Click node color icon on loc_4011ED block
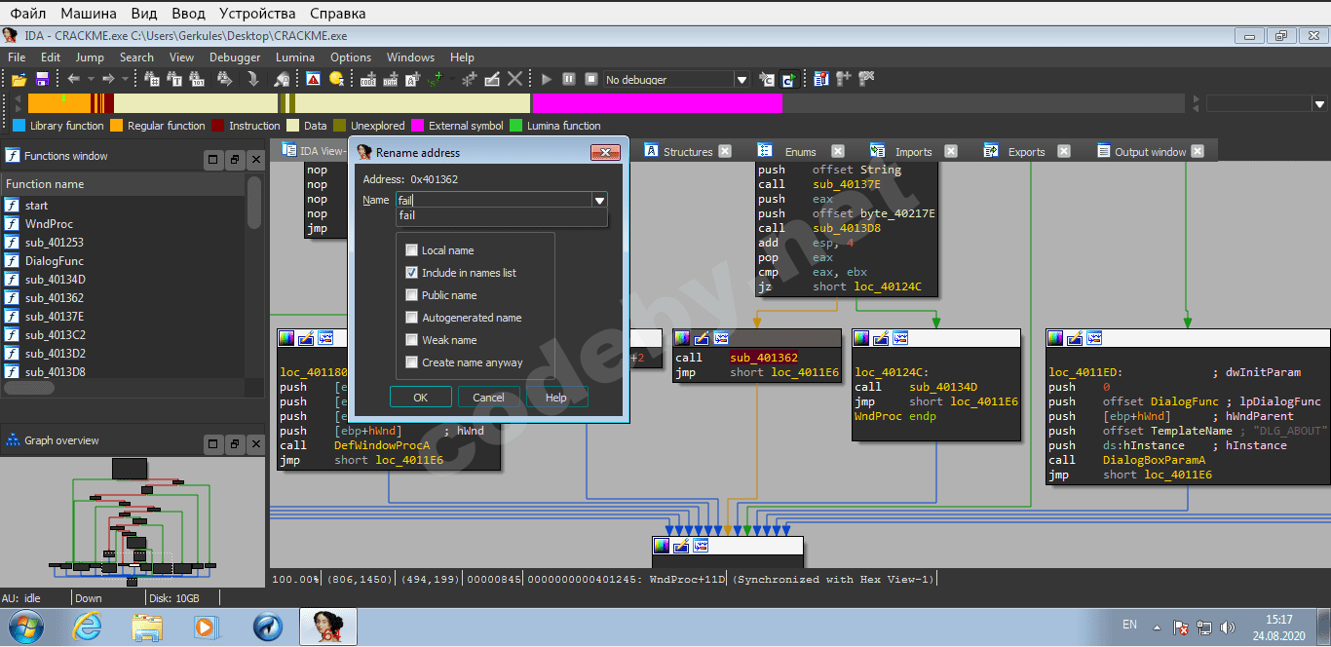Image resolution: width=1331 pixels, height=647 pixels. pos(1054,338)
